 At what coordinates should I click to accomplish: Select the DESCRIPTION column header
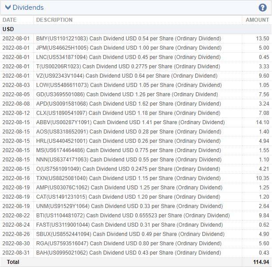54,20
